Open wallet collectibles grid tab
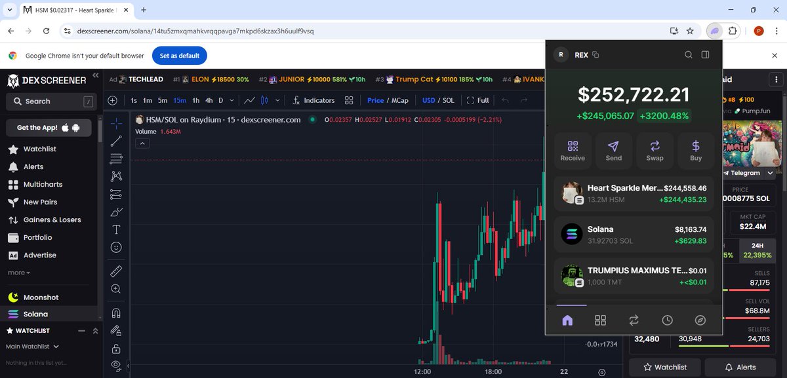This screenshot has width=787, height=378. pyautogui.click(x=600, y=320)
